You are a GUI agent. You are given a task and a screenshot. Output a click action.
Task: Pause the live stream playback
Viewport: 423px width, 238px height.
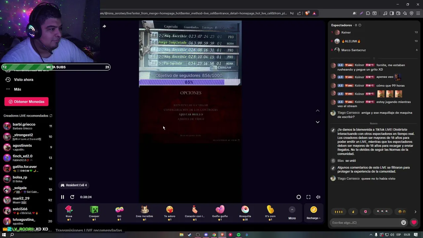coord(62,197)
